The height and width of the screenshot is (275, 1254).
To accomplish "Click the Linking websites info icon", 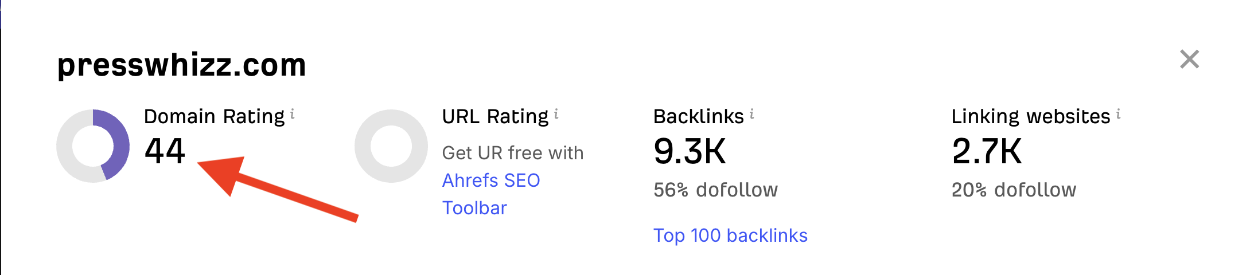I will coord(1119,114).
